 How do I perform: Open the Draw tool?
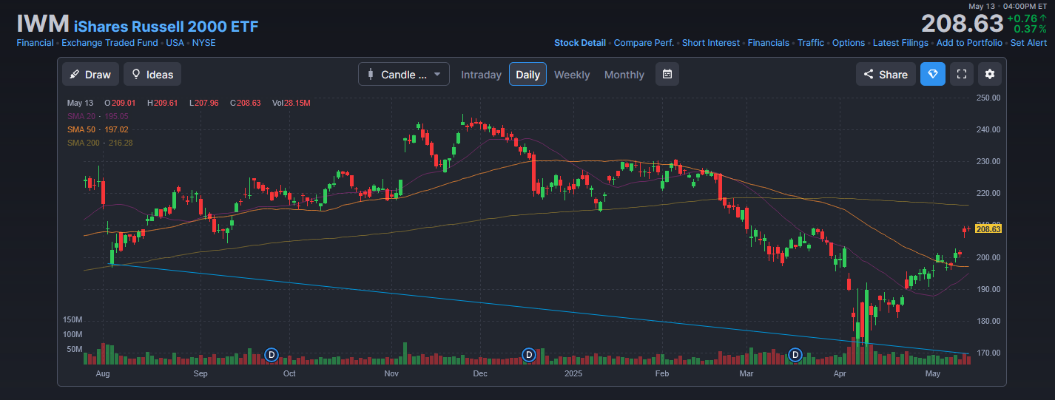(x=89, y=74)
